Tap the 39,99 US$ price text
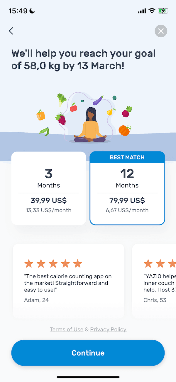The image size is (176, 382). 49,201
